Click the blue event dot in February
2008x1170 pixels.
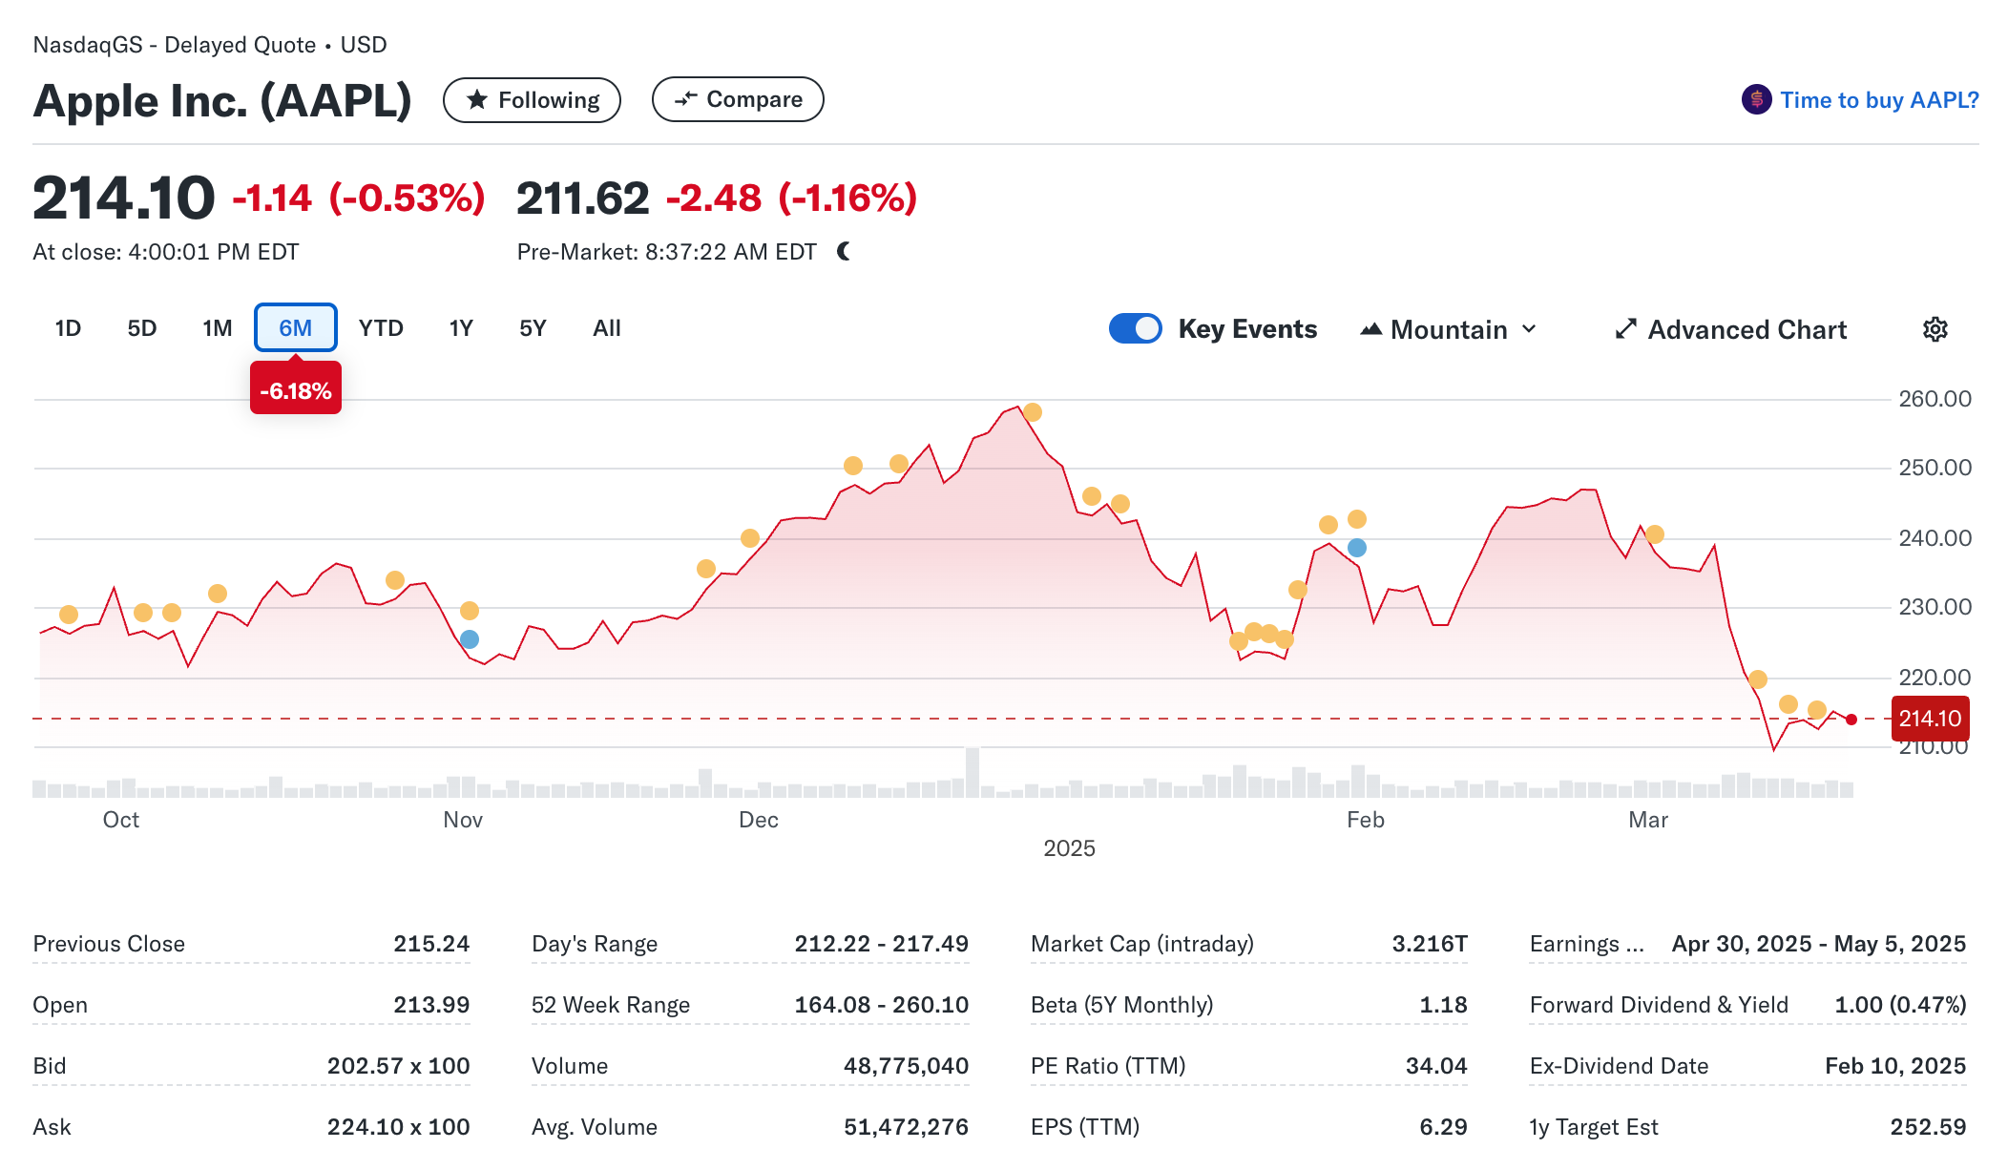point(1356,548)
